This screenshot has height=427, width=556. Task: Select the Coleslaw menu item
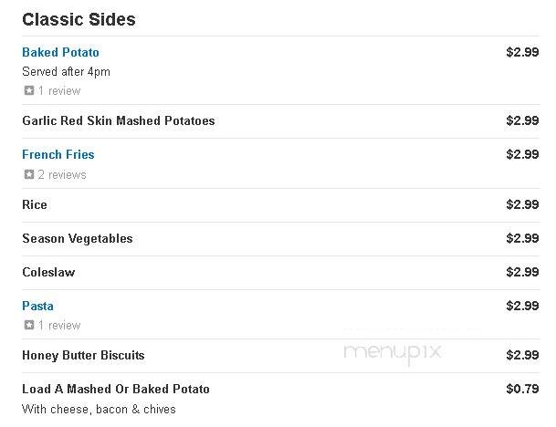coord(48,272)
